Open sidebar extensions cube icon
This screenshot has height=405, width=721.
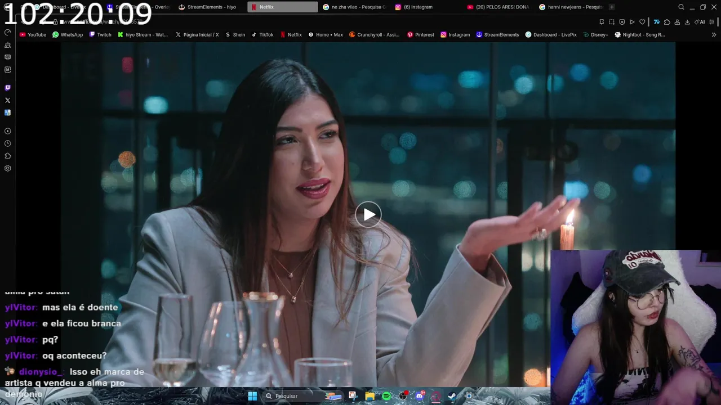7,156
